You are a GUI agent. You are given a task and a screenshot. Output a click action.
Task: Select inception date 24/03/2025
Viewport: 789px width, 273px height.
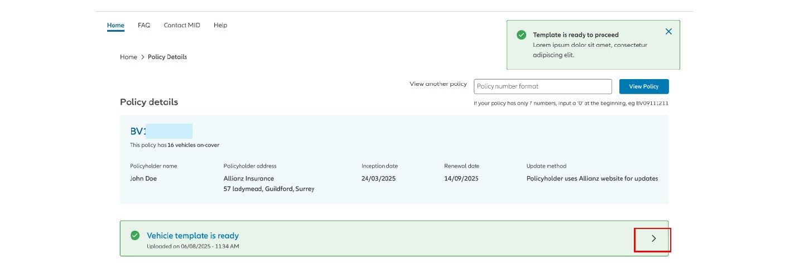379,179
